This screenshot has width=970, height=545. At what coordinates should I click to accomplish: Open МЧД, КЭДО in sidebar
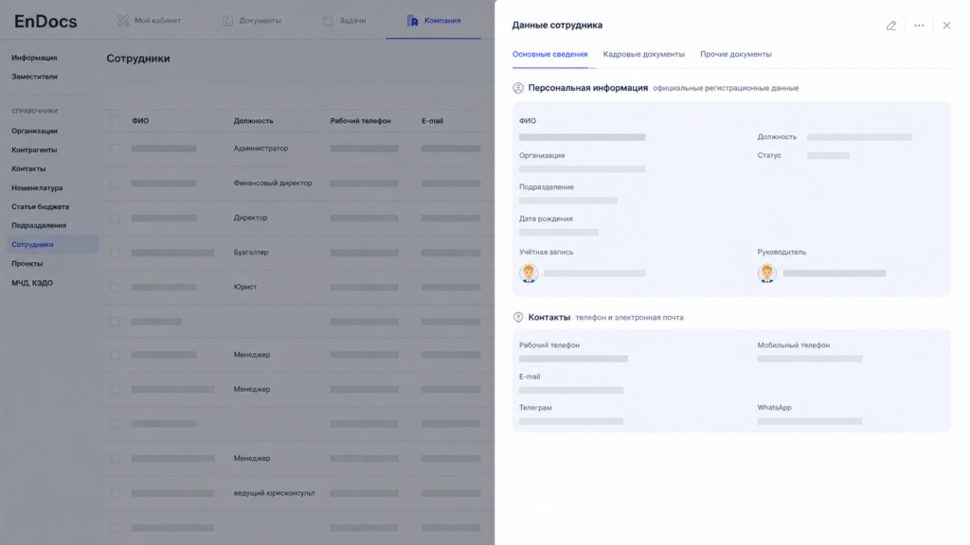[32, 283]
